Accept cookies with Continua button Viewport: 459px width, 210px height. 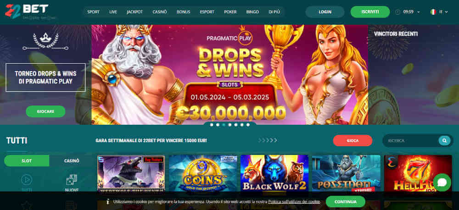(x=346, y=202)
